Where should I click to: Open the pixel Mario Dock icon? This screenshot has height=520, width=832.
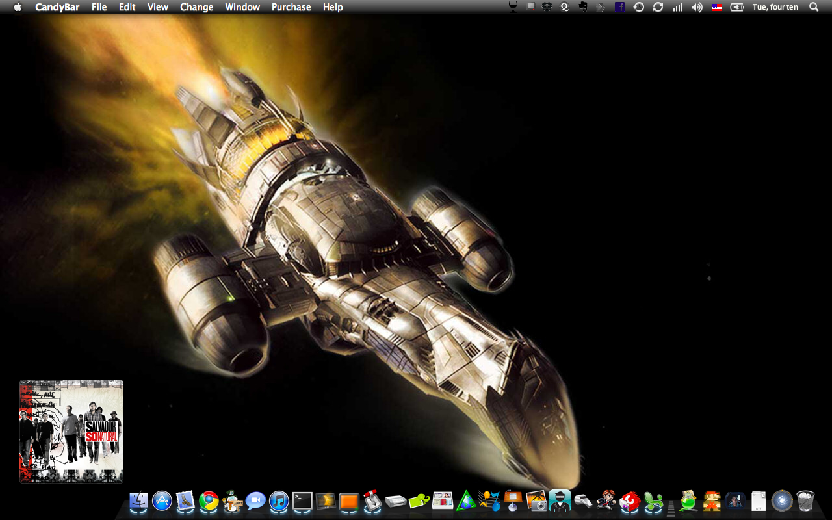(712, 500)
